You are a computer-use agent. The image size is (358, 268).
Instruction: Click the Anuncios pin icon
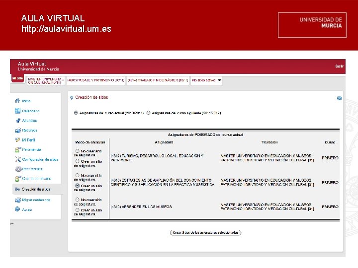pyautogui.click(x=18, y=121)
